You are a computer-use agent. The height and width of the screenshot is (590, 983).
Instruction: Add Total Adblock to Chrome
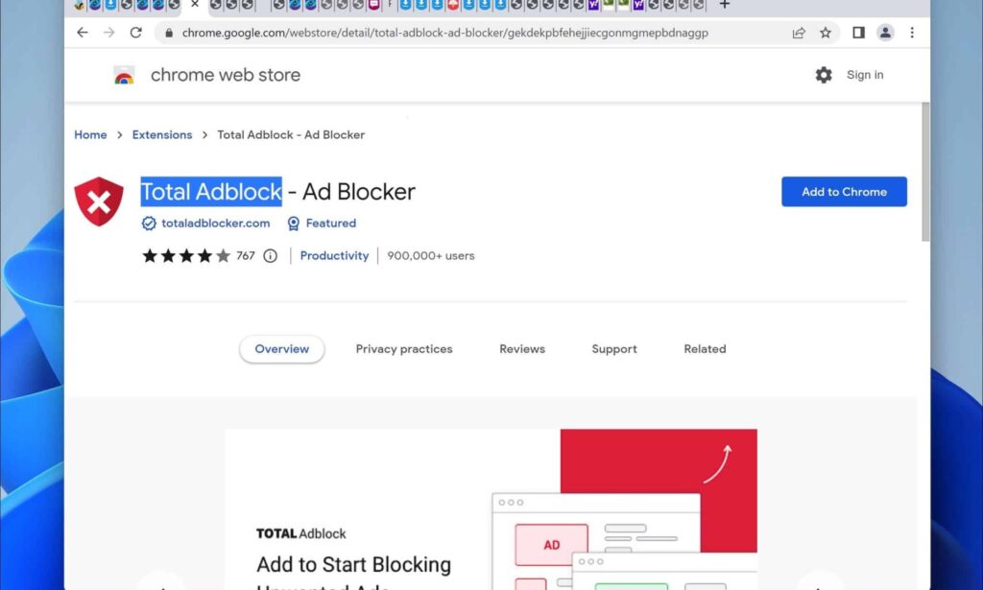(844, 192)
